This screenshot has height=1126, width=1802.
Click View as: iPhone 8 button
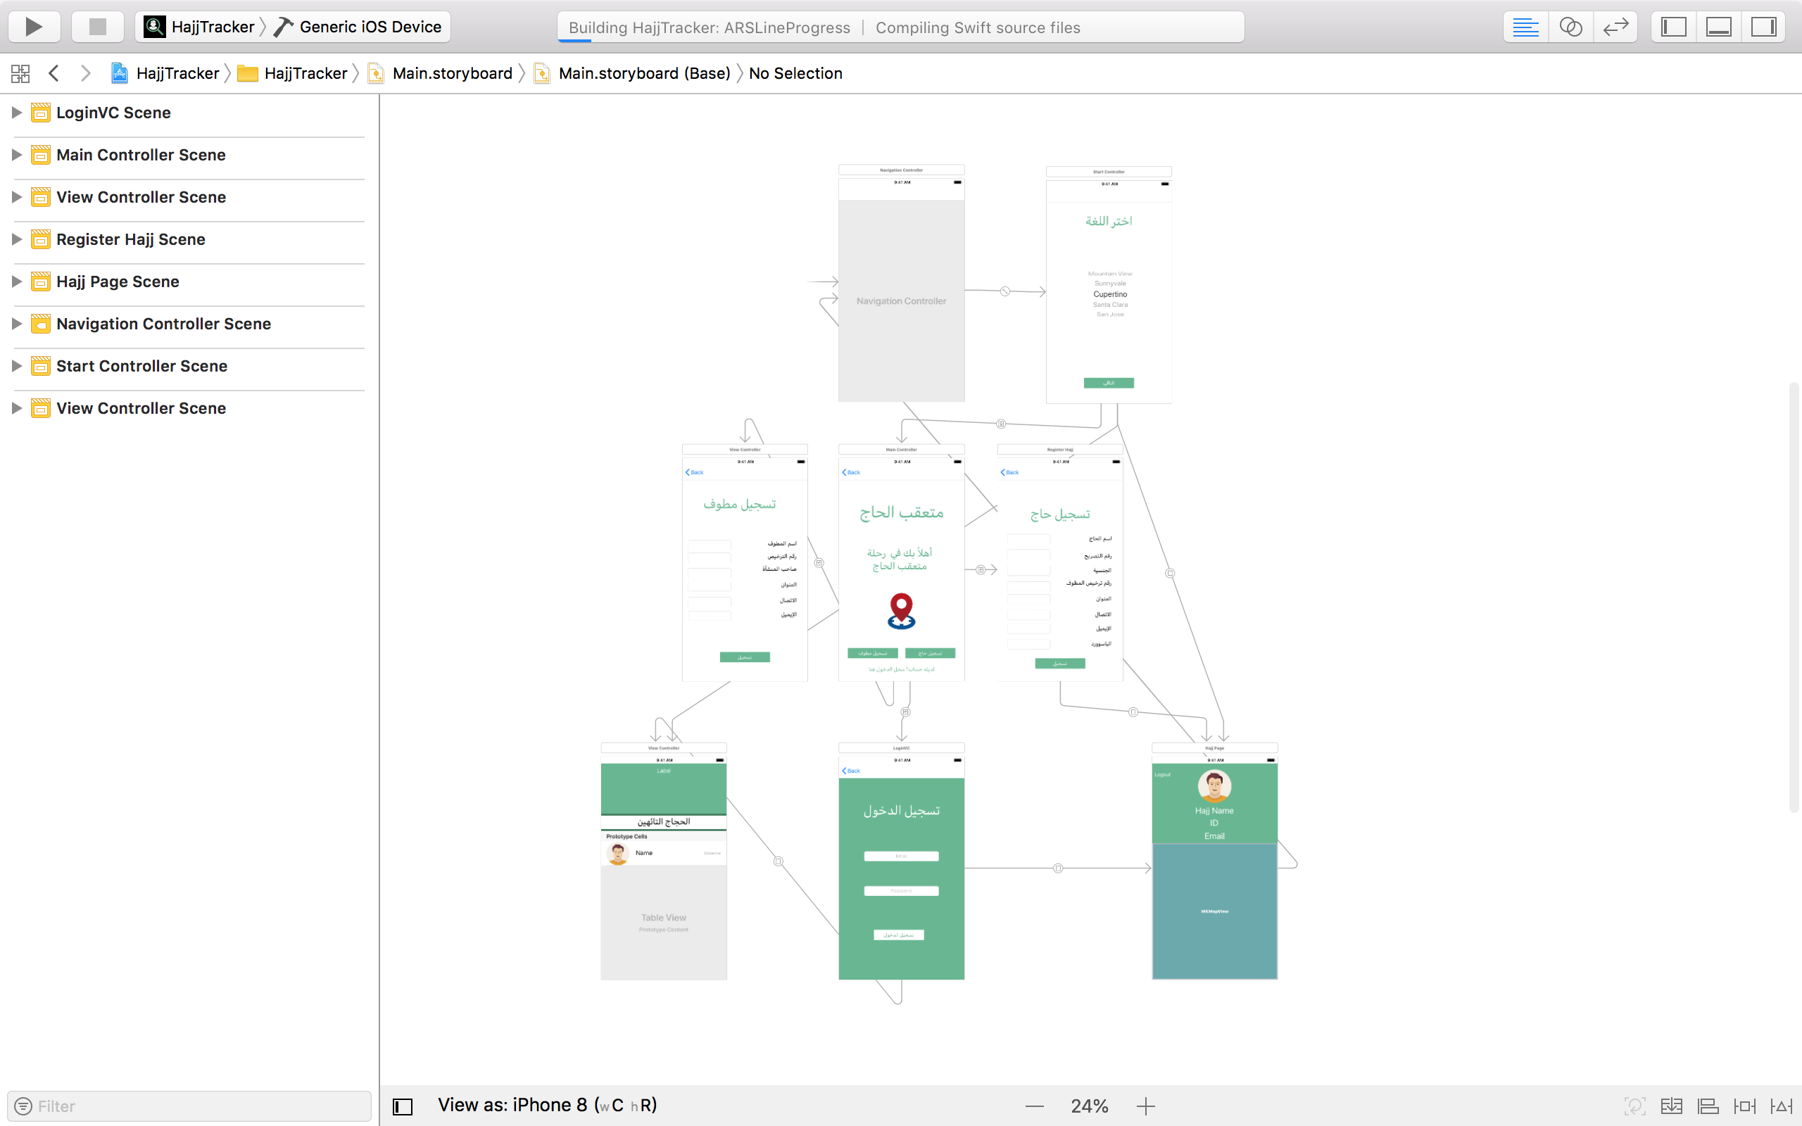(x=548, y=1105)
